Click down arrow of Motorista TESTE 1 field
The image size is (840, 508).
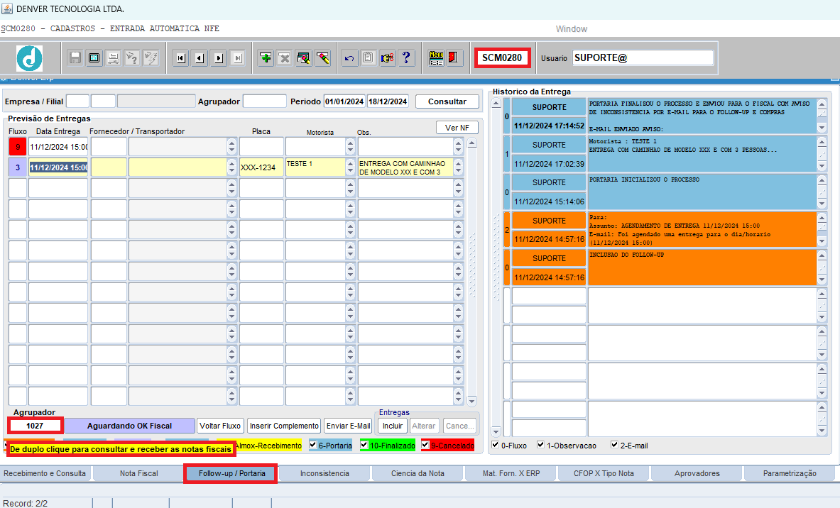click(x=350, y=171)
